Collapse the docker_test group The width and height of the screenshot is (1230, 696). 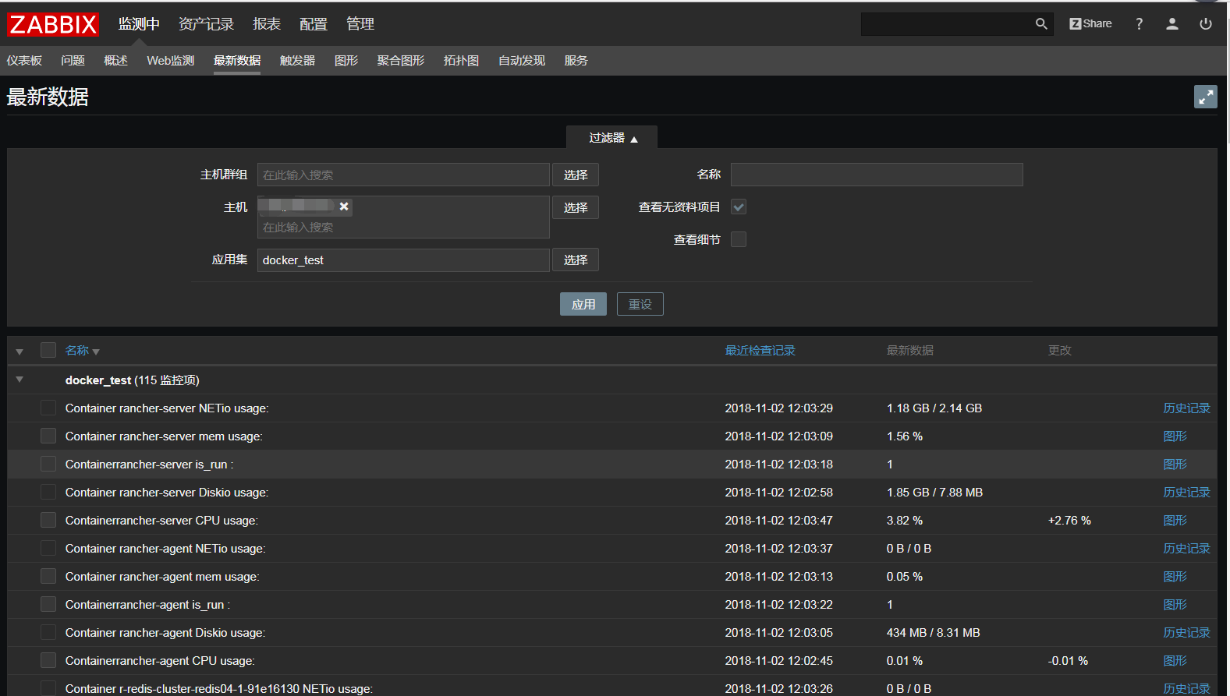click(x=19, y=380)
